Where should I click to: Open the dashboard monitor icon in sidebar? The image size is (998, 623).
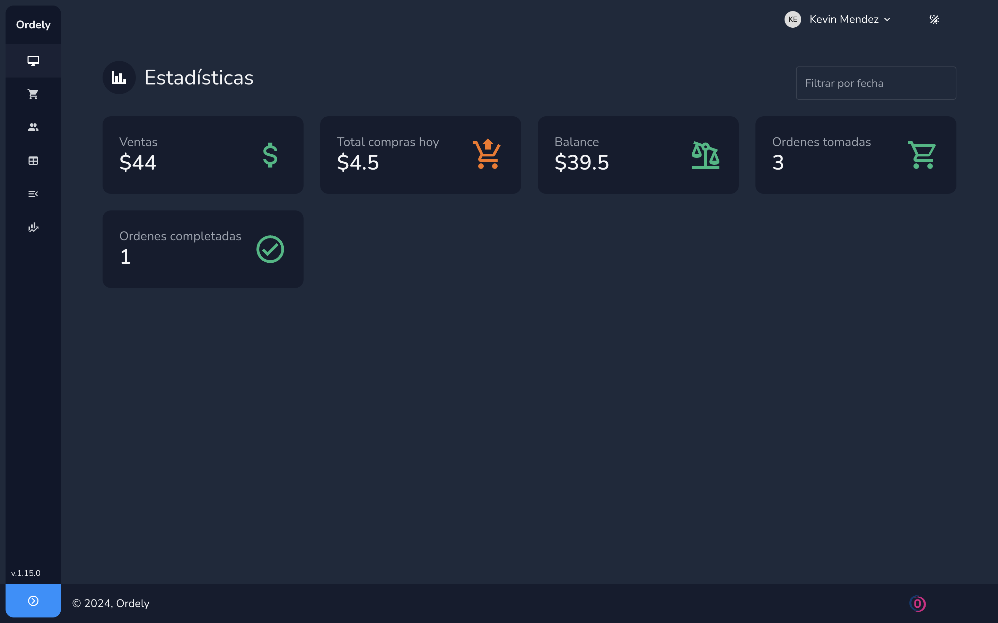coord(33,61)
